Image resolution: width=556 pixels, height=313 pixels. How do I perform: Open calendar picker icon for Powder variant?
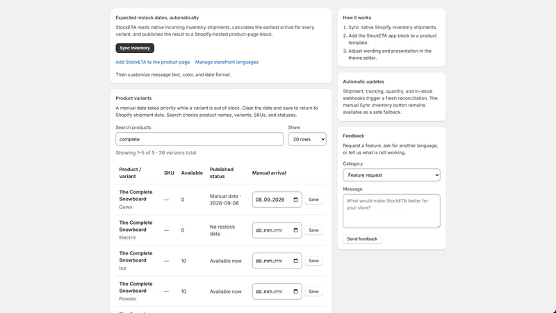point(296,291)
